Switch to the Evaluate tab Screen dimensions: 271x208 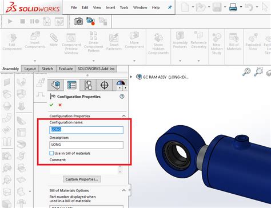pyautogui.click(x=66, y=69)
